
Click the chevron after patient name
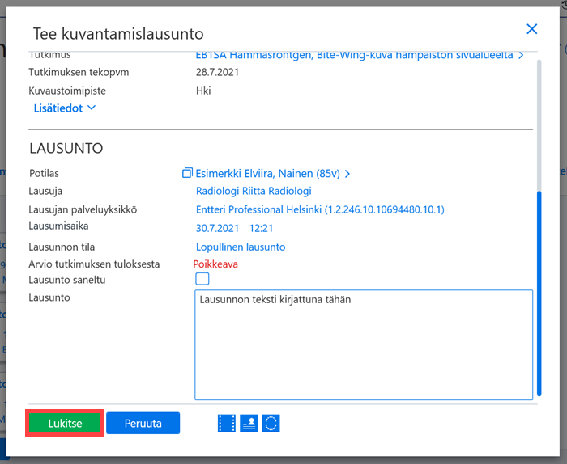pyautogui.click(x=347, y=174)
